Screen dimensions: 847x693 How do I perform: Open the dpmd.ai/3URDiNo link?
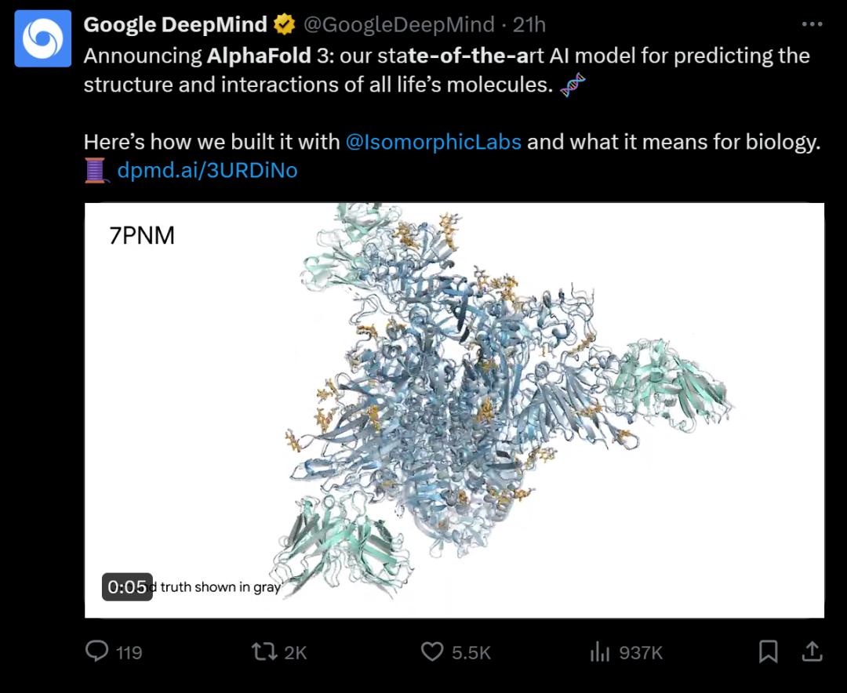[207, 170]
